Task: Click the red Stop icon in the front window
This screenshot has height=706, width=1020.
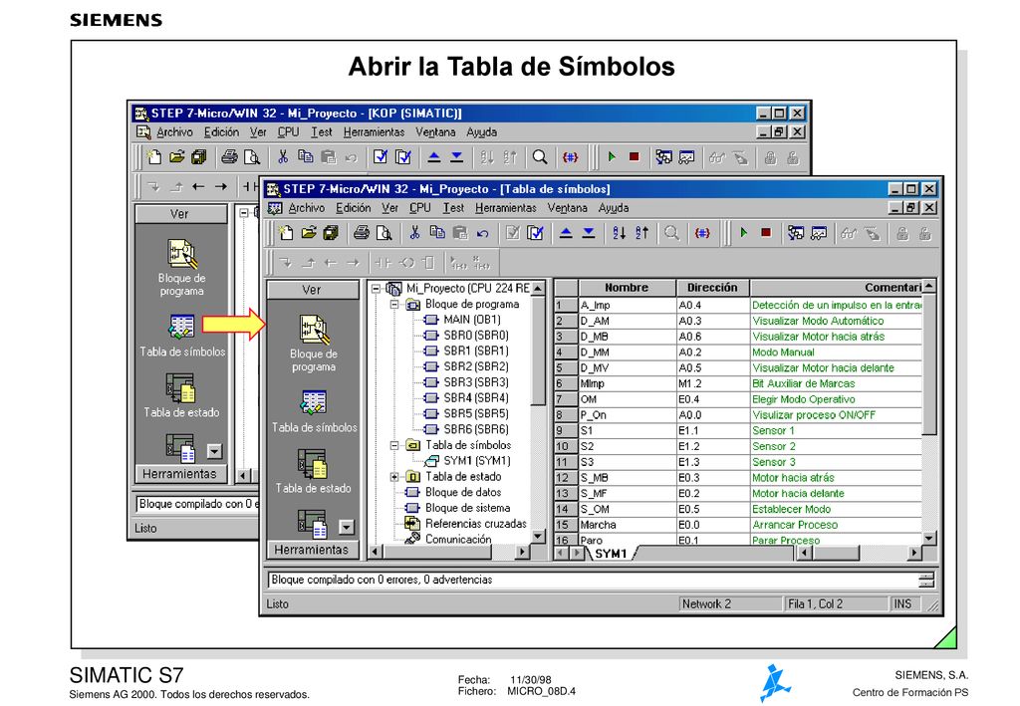Action: (766, 233)
